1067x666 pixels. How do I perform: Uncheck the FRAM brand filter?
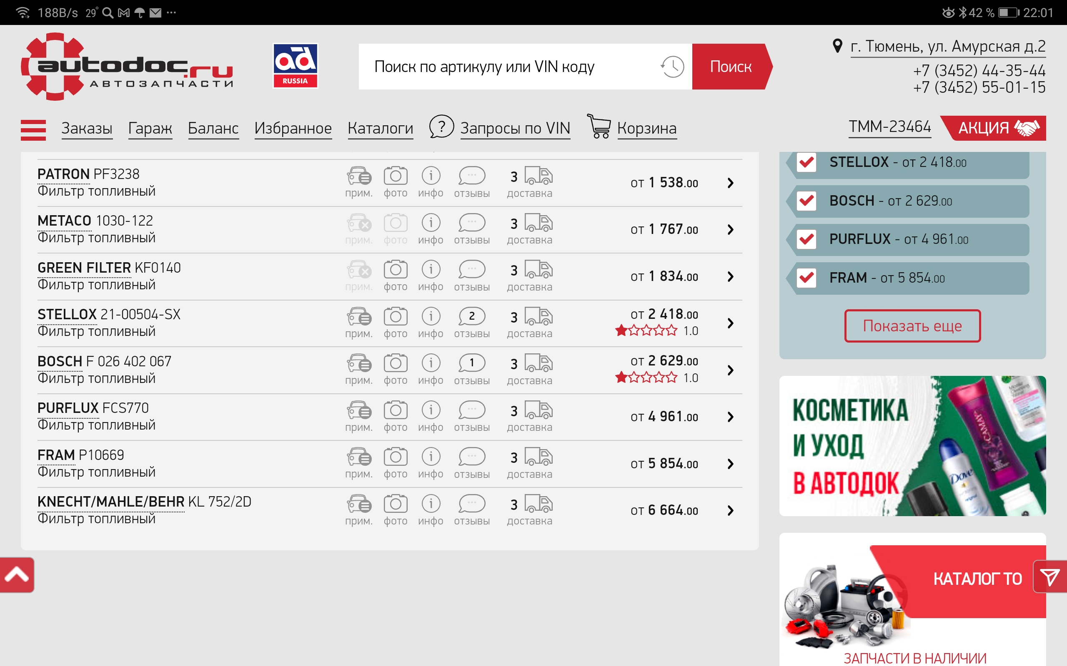point(807,278)
